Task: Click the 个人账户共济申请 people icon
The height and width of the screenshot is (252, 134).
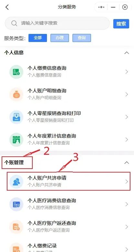Action: click(x=16, y=182)
